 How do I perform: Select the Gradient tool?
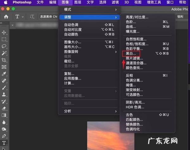pyautogui.click(x=4, y=115)
